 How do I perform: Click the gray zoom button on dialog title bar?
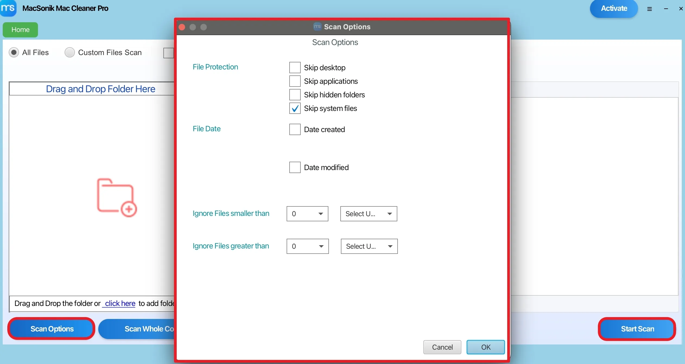(x=204, y=27)
